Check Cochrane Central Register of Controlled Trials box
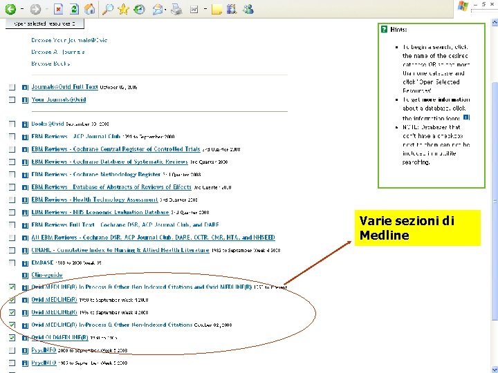498x373 pixels. 12,149
